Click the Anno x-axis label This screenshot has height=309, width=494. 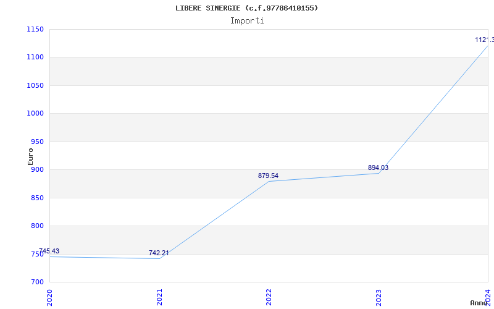pos(480,303)
